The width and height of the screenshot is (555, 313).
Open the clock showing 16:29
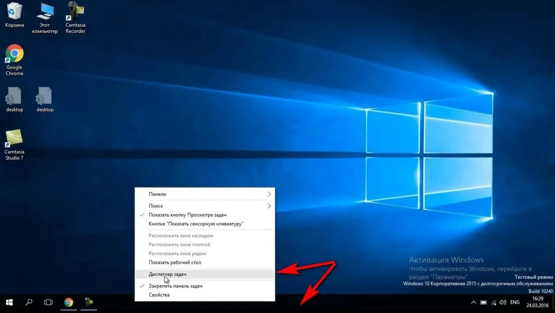pos(538,302)
